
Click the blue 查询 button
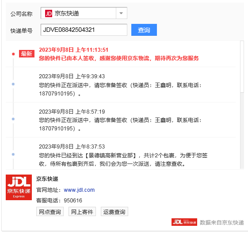click(x=144, y=30)
